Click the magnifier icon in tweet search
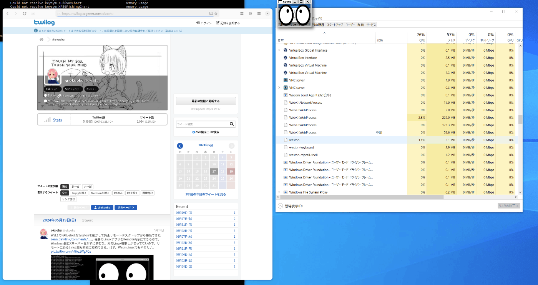The width and height of the screenshot is (538, 285). click(x=232, y=124)
